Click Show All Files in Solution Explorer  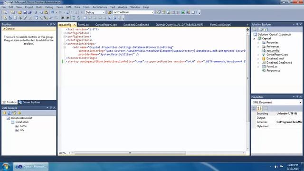click(261, 29)
